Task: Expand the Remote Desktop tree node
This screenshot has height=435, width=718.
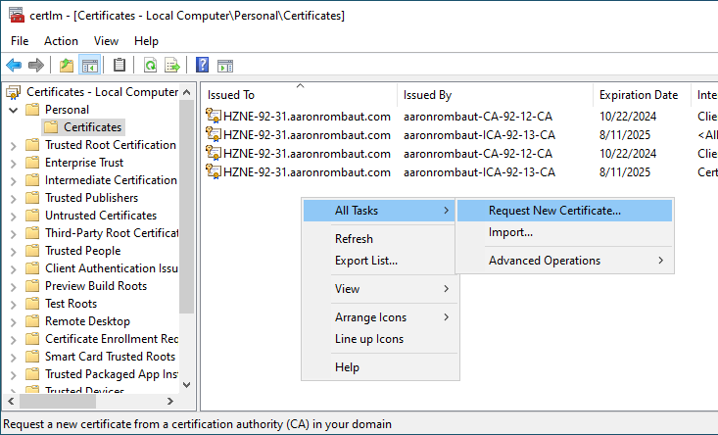Action: (13, 321)
